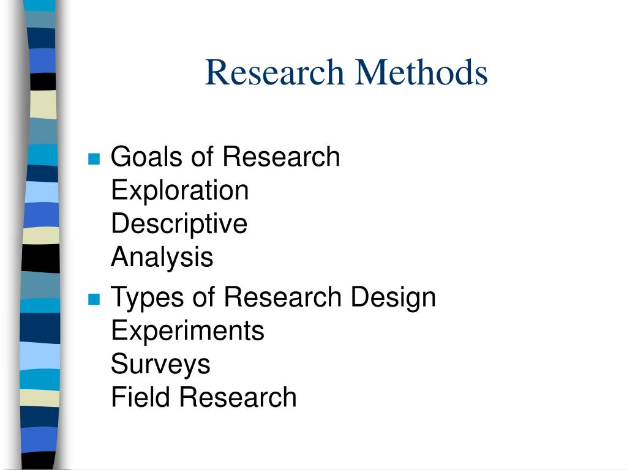
Task: Select the Goals of Research line
Action: [x=225, y=156]
